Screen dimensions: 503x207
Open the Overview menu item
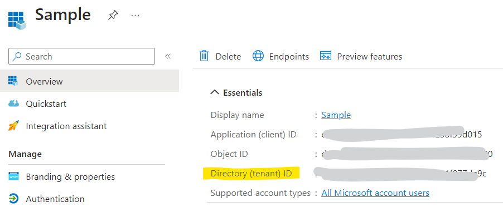tap(89, 81)
